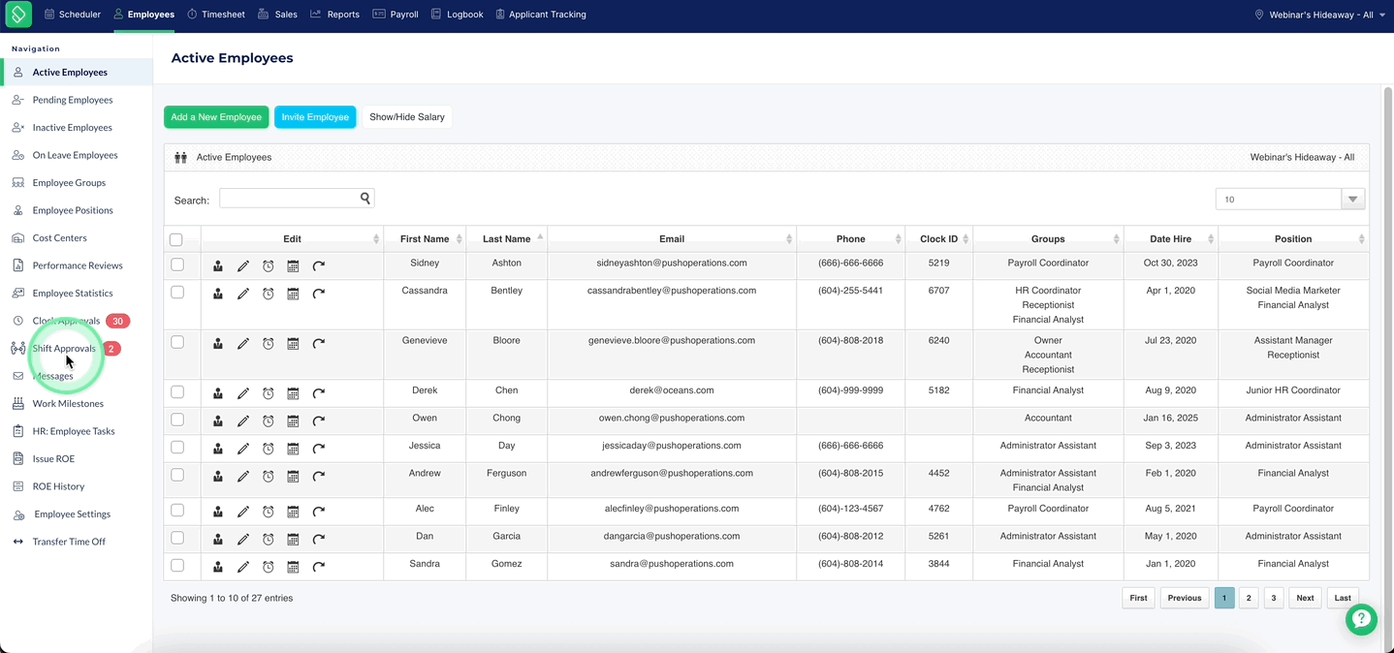Open the calendar icon in Derek Chen's row
This screenshot has height=653, width=1394.
[x=293, y=393]
